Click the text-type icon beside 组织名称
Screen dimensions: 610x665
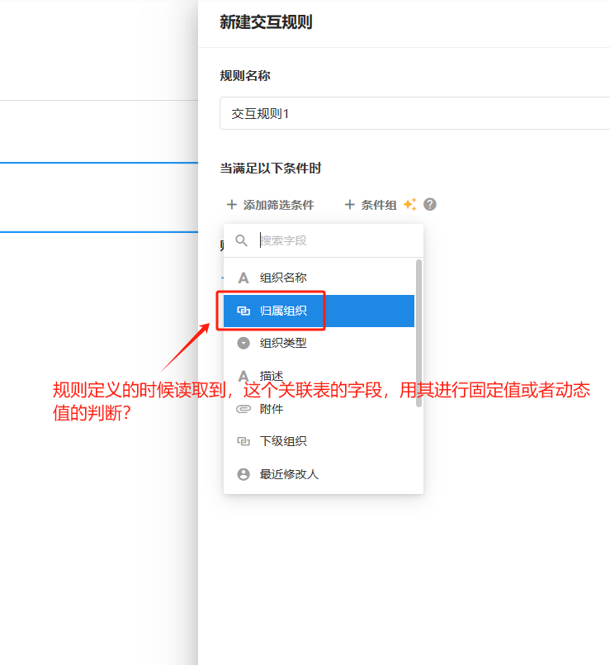tap(244, 278)
